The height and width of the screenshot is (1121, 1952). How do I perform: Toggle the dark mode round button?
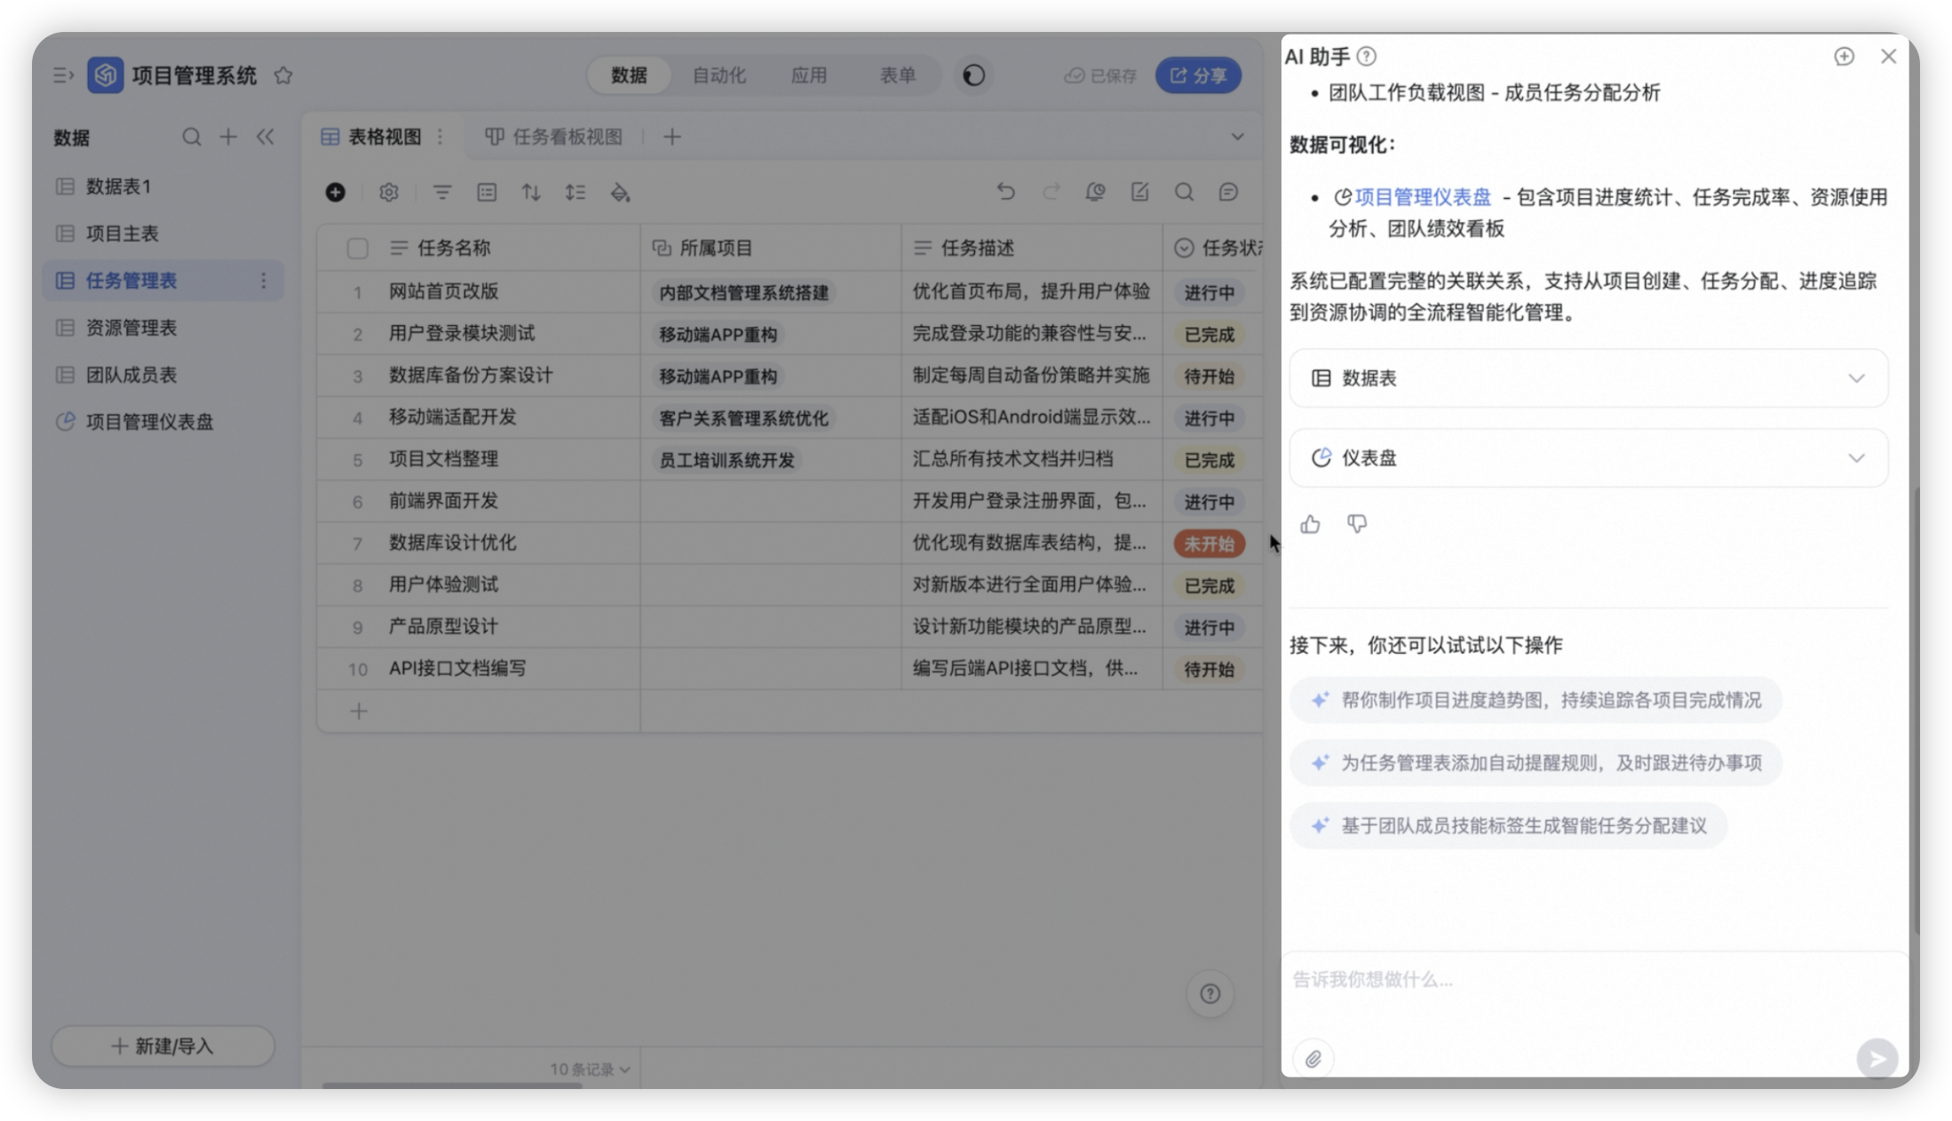(x=973, y=76)
